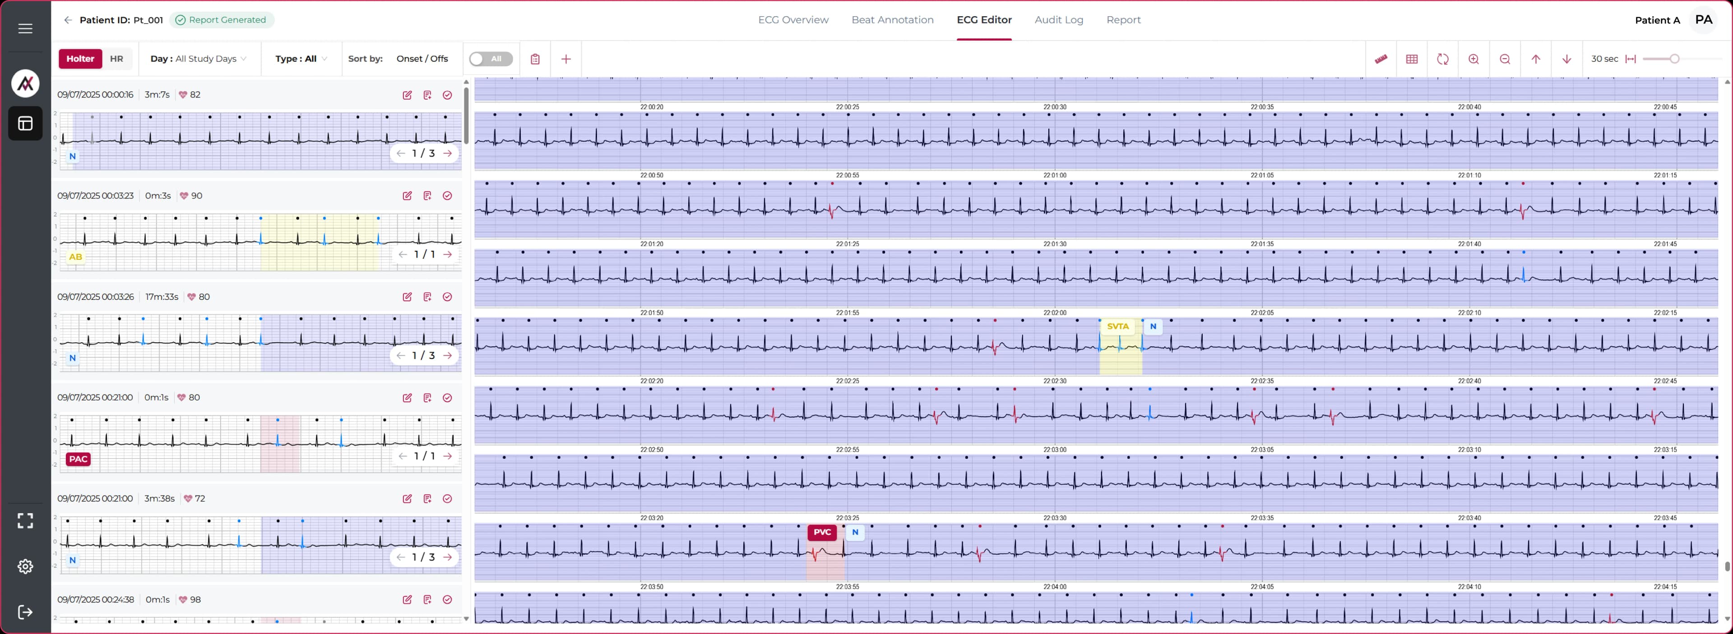1733x634 pixels.
Task: Click the PVC label on the ECG strip
Action: [x=821, y=532]
